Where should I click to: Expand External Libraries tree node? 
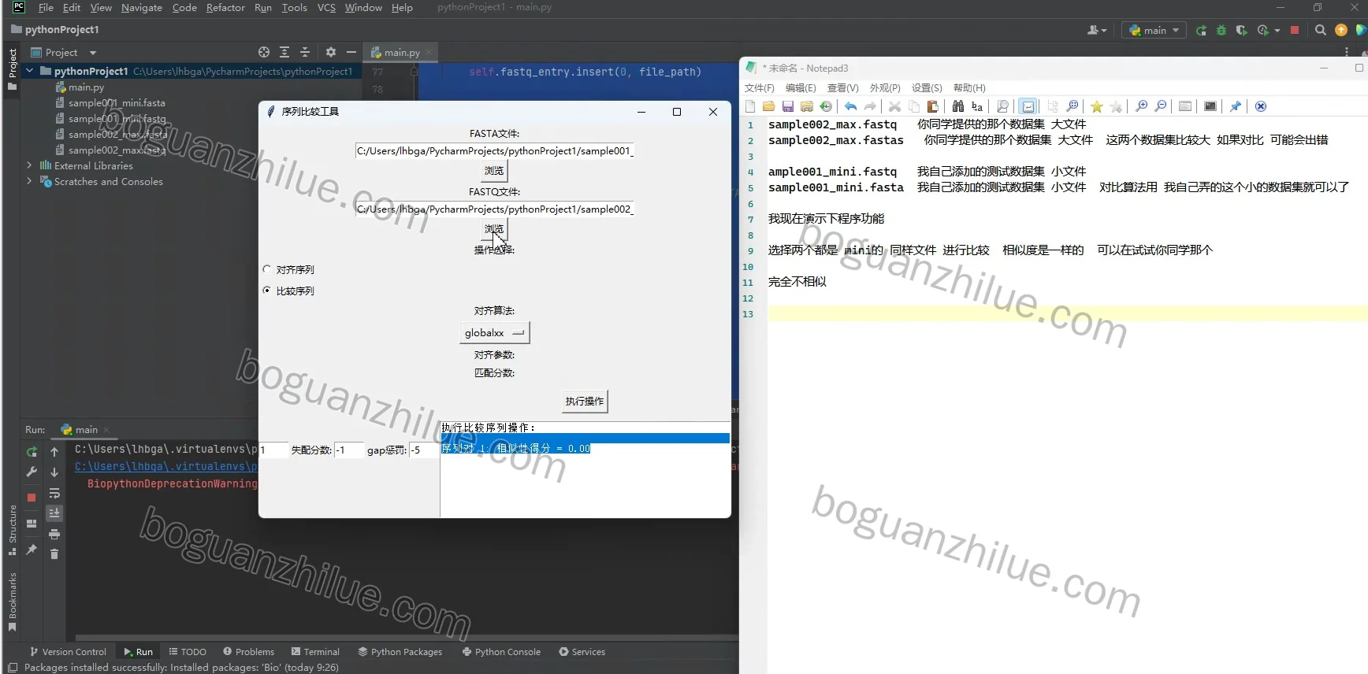click(x=30, y=165)
